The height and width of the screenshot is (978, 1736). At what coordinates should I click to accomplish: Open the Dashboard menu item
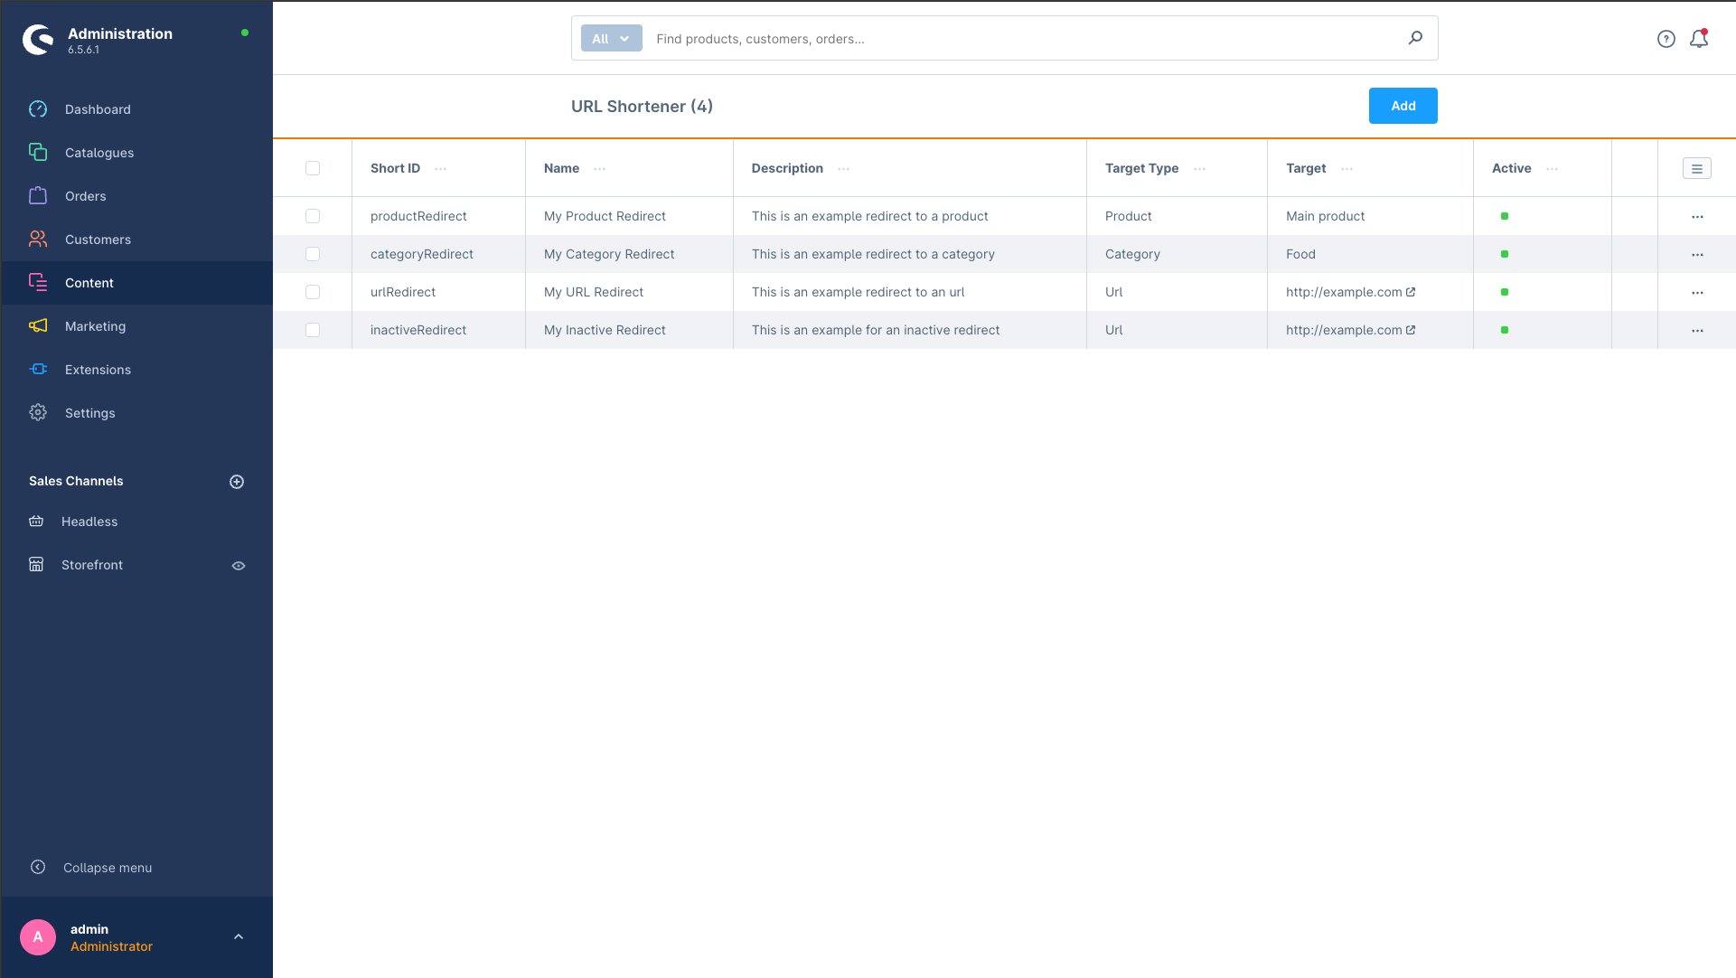coord(137,109)
